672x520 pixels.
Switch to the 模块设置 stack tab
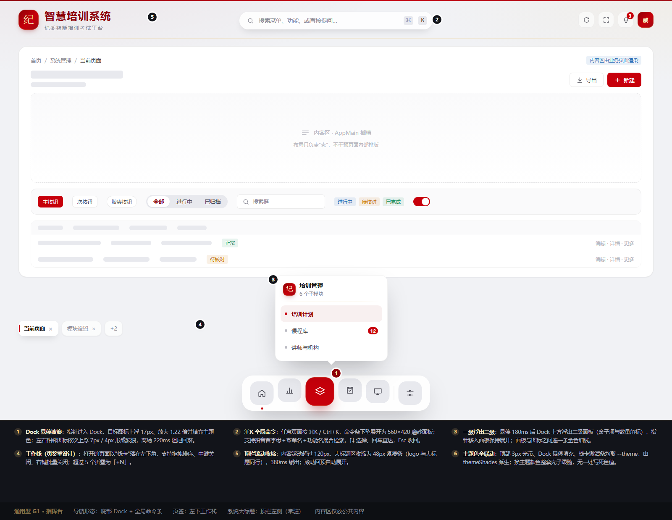(x=78, y=328)
